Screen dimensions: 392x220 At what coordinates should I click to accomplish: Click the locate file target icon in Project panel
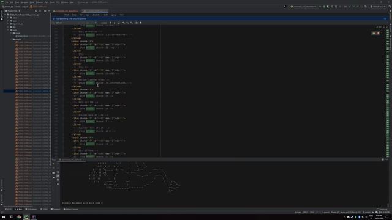tap(36, 11)
